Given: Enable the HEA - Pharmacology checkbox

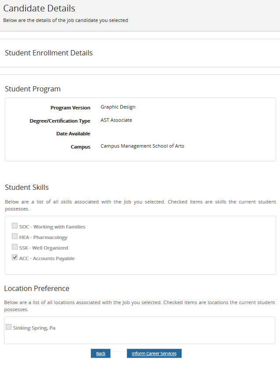Looking at the screenshot, I should (15, 236).
